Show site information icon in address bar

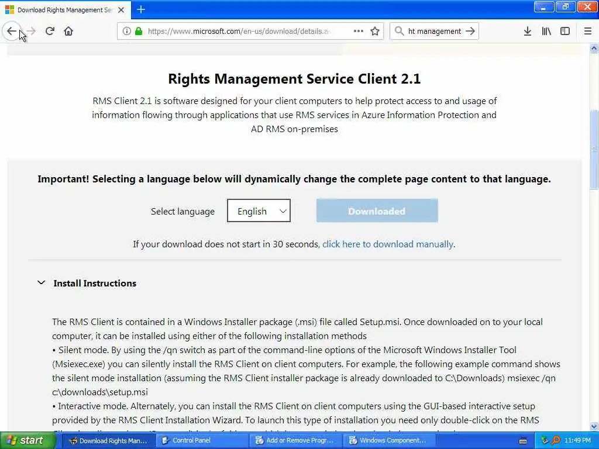tap(127, 31)
